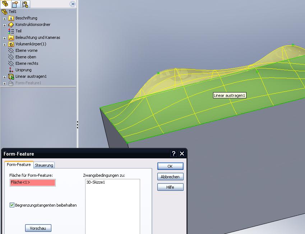Click the Vorschau preview button

[38, 228]
